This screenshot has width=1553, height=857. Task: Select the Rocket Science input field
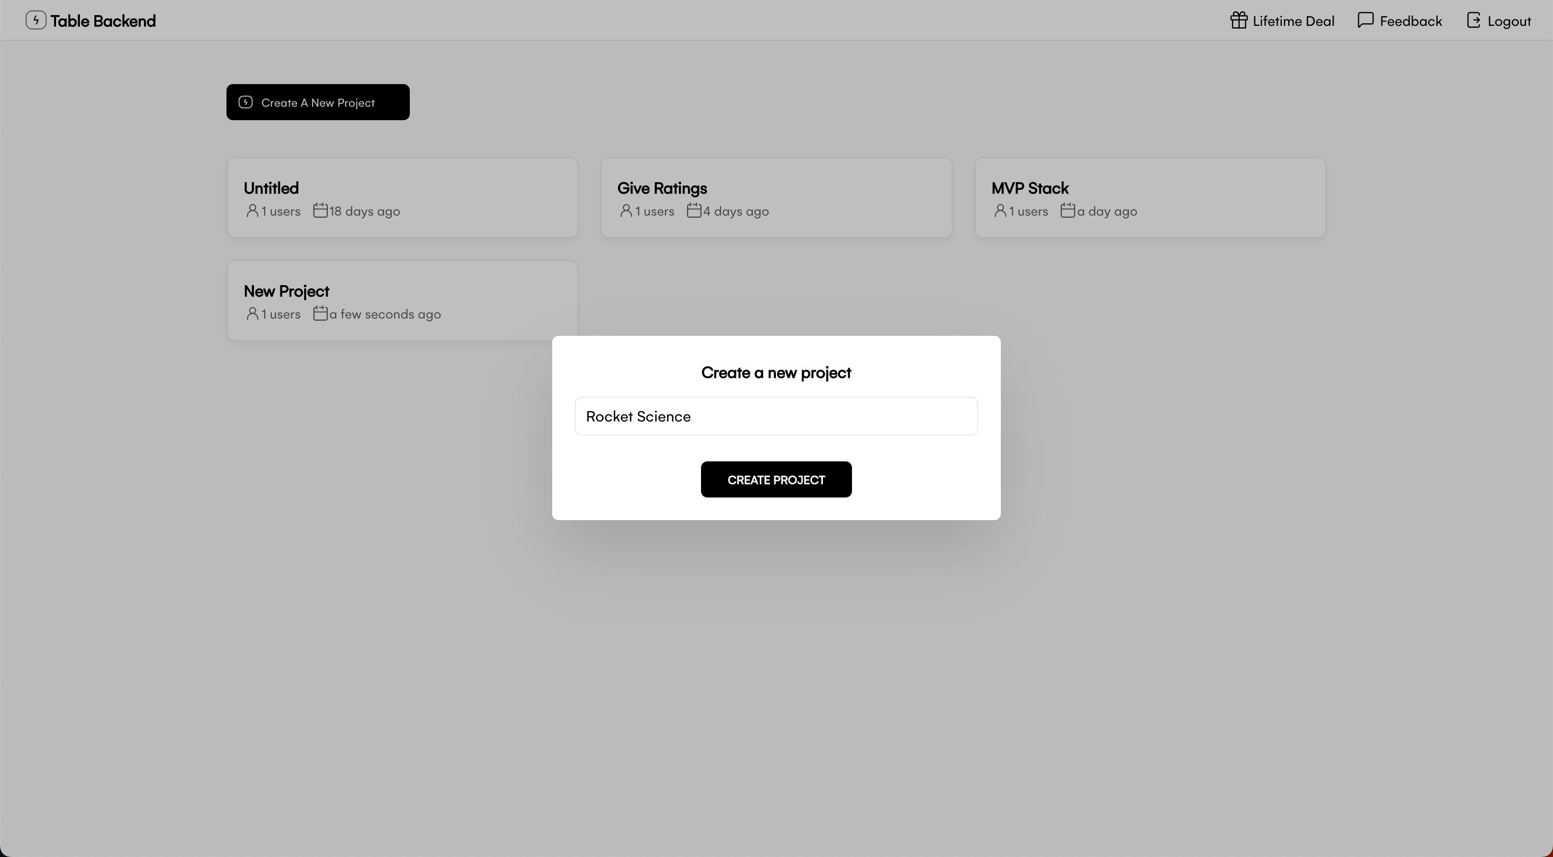776,416
